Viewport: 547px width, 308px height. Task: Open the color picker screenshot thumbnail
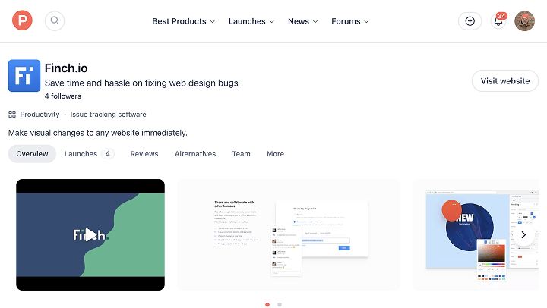point(476,235)
